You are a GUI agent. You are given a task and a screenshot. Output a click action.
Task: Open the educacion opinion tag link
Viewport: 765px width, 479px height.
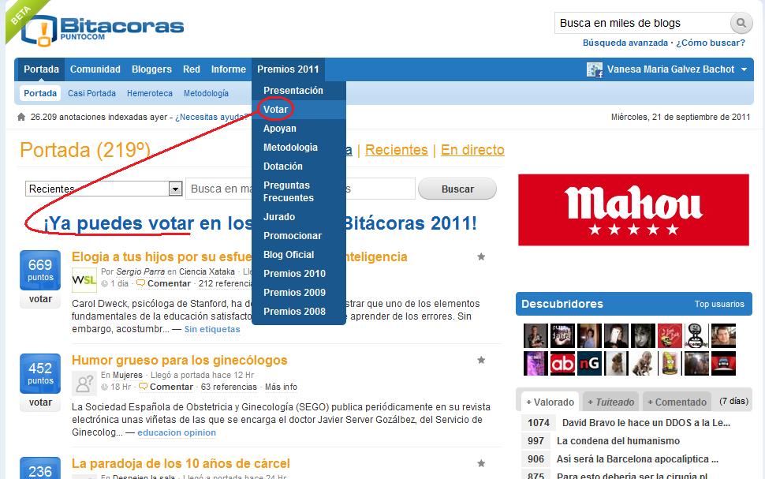[177, 432]
